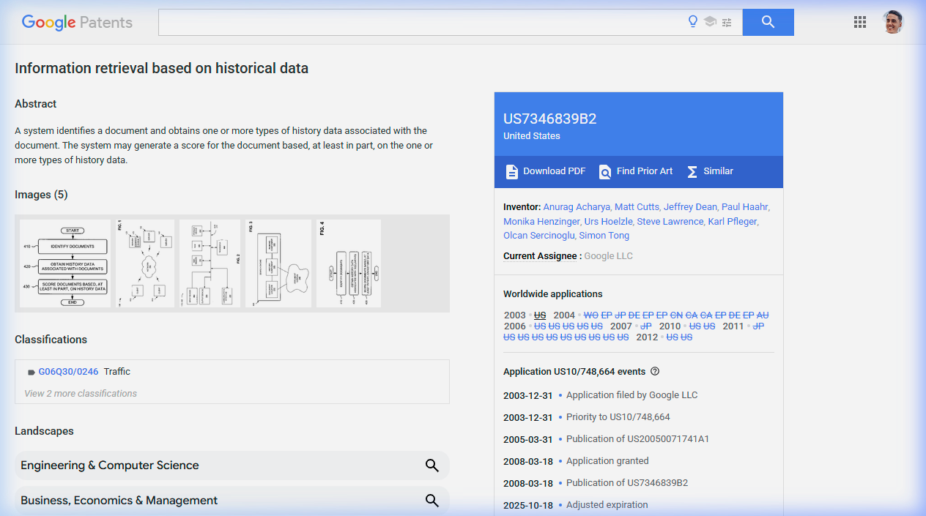
Task: Click help icon beside Application events
Action: pyautogui.click(x=655, y=371)
